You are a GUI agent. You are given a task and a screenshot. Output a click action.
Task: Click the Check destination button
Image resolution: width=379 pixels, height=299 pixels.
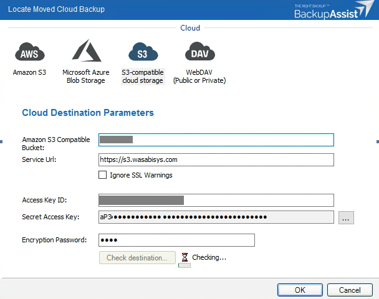137,258
